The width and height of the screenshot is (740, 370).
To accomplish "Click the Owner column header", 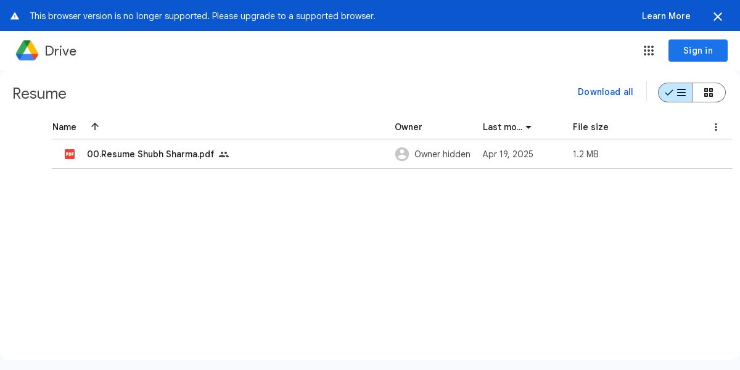I will pyautogui.click(x=408, y=127).
